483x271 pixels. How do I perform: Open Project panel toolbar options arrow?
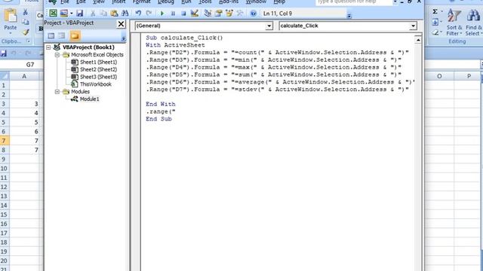coord(124,38)
